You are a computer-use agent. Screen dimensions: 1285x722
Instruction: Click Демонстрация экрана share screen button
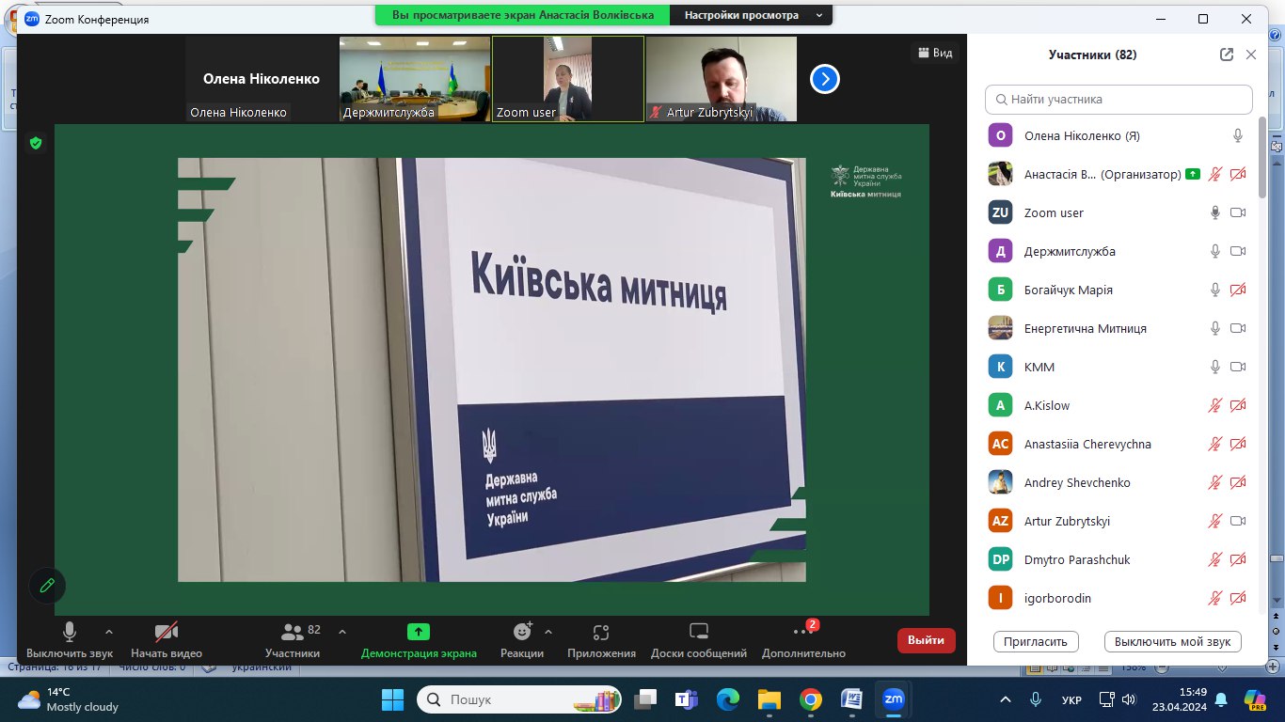click(419, 640)
